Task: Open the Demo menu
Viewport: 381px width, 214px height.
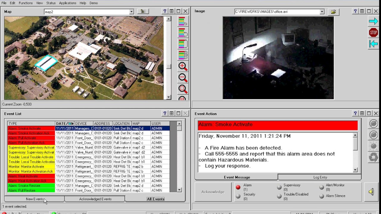Action: tap(93, 3)
